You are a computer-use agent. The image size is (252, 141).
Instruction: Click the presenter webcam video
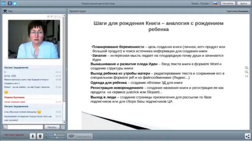34,39
